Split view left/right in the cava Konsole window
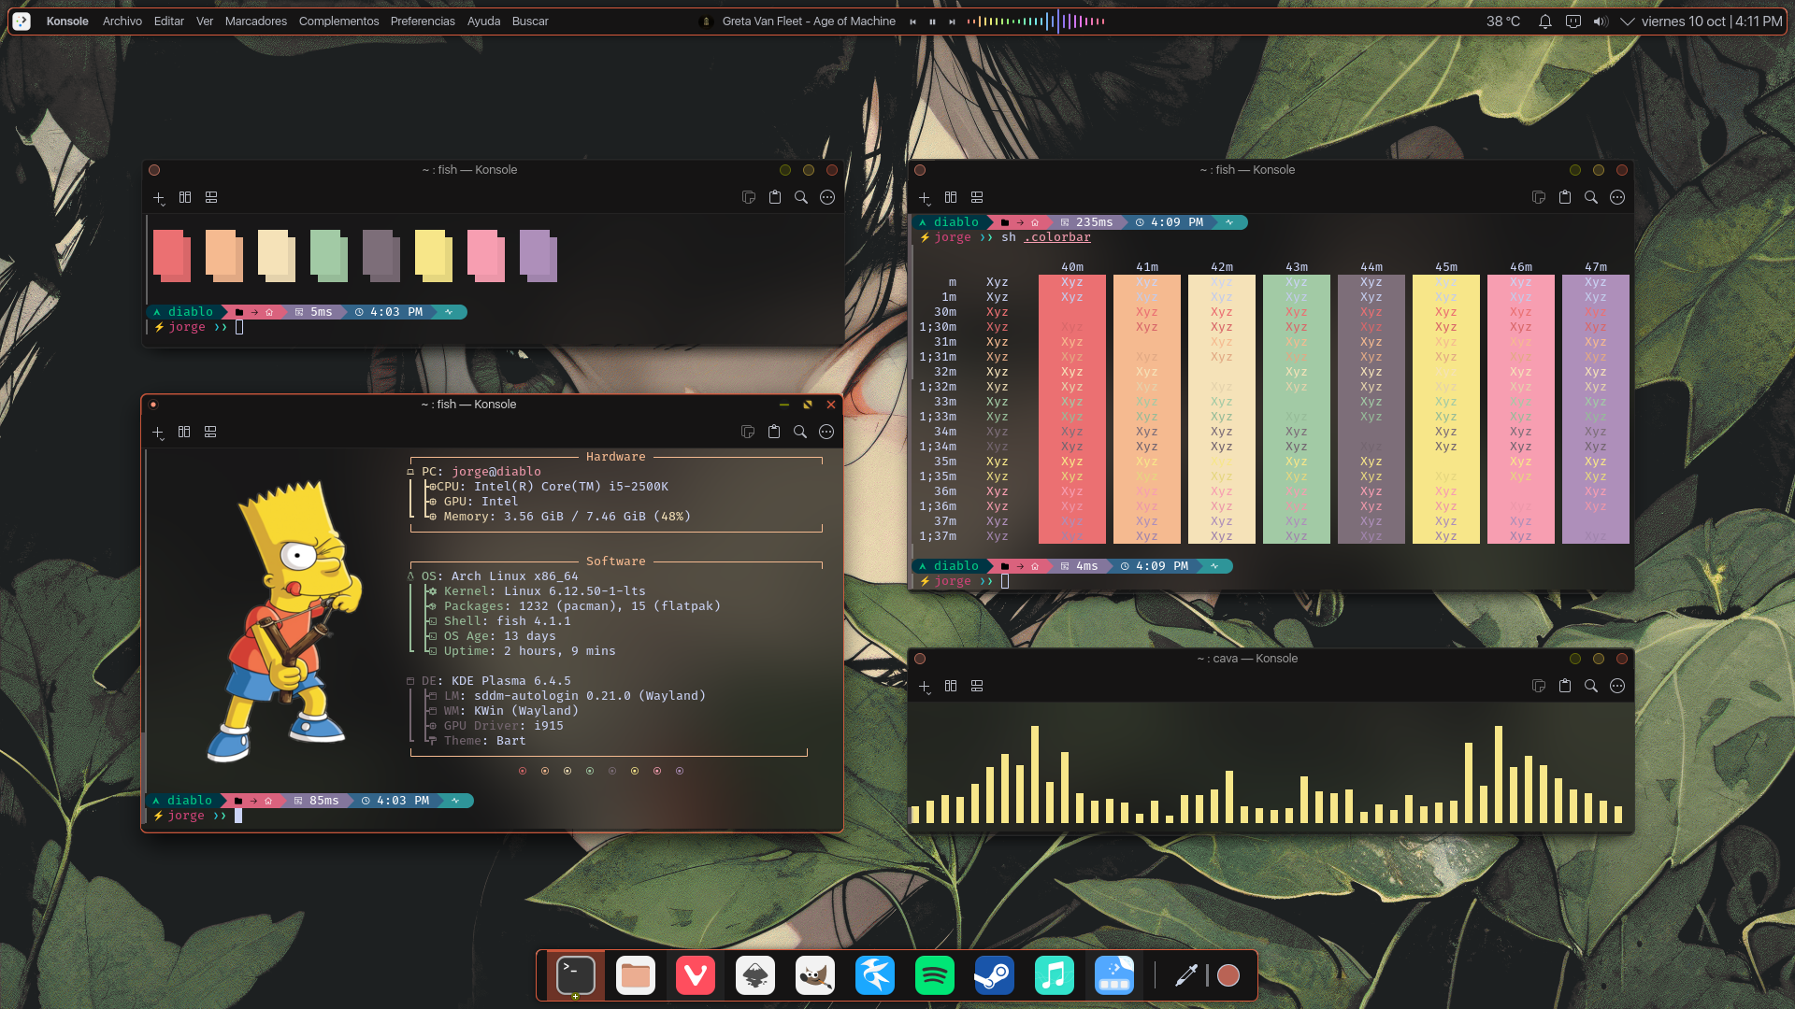 click(951, 686)
